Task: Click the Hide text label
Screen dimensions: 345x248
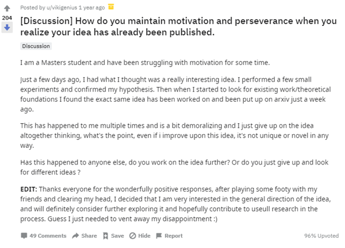Action: click(144, 236)
